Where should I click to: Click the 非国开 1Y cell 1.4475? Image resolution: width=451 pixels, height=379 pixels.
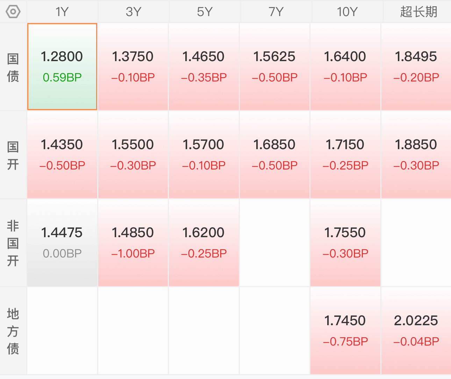(x=62, y=243)
